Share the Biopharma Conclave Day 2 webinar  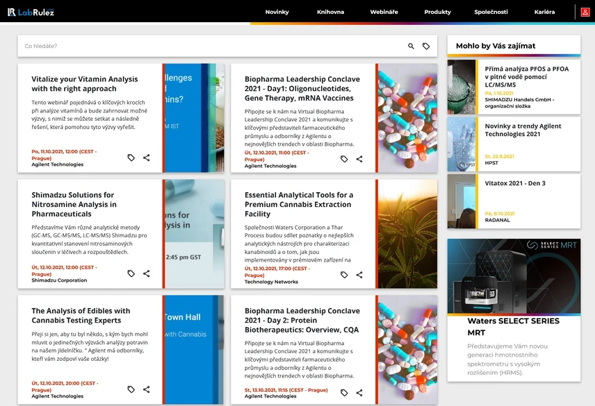pos(359,393)
